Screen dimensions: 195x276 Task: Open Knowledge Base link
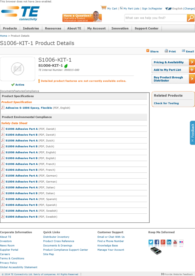[108, 245]
